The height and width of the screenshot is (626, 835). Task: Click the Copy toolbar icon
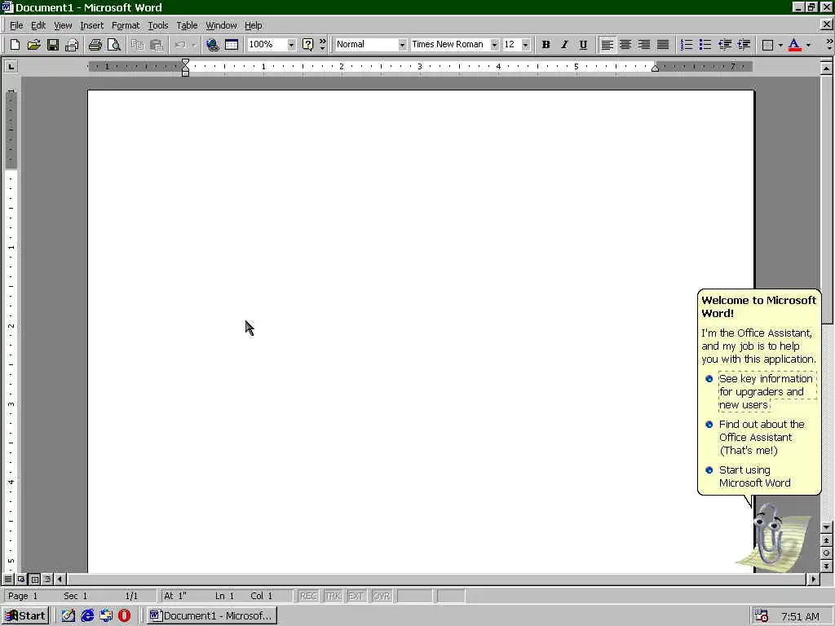point(137,45)
